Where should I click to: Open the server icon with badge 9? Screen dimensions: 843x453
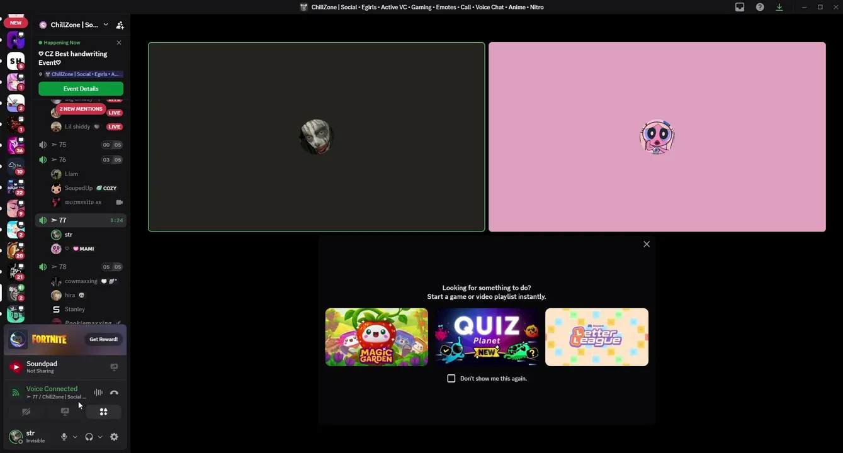click(16, 208)
